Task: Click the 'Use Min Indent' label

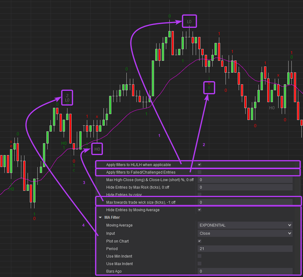Action: click(x=119, y=256)
